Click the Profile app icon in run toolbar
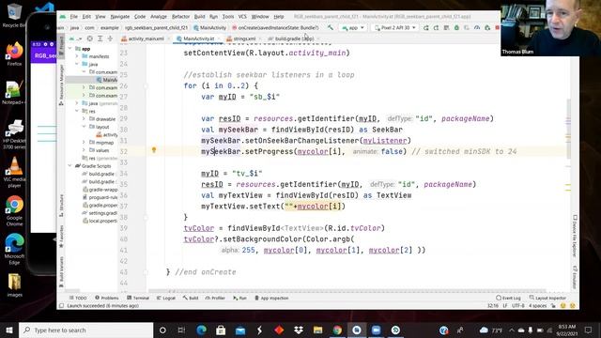Screen dimensions: 601x338 pos(477,27)
